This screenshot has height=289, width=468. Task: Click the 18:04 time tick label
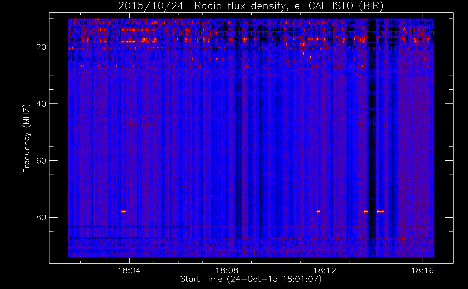pos(129,271)
